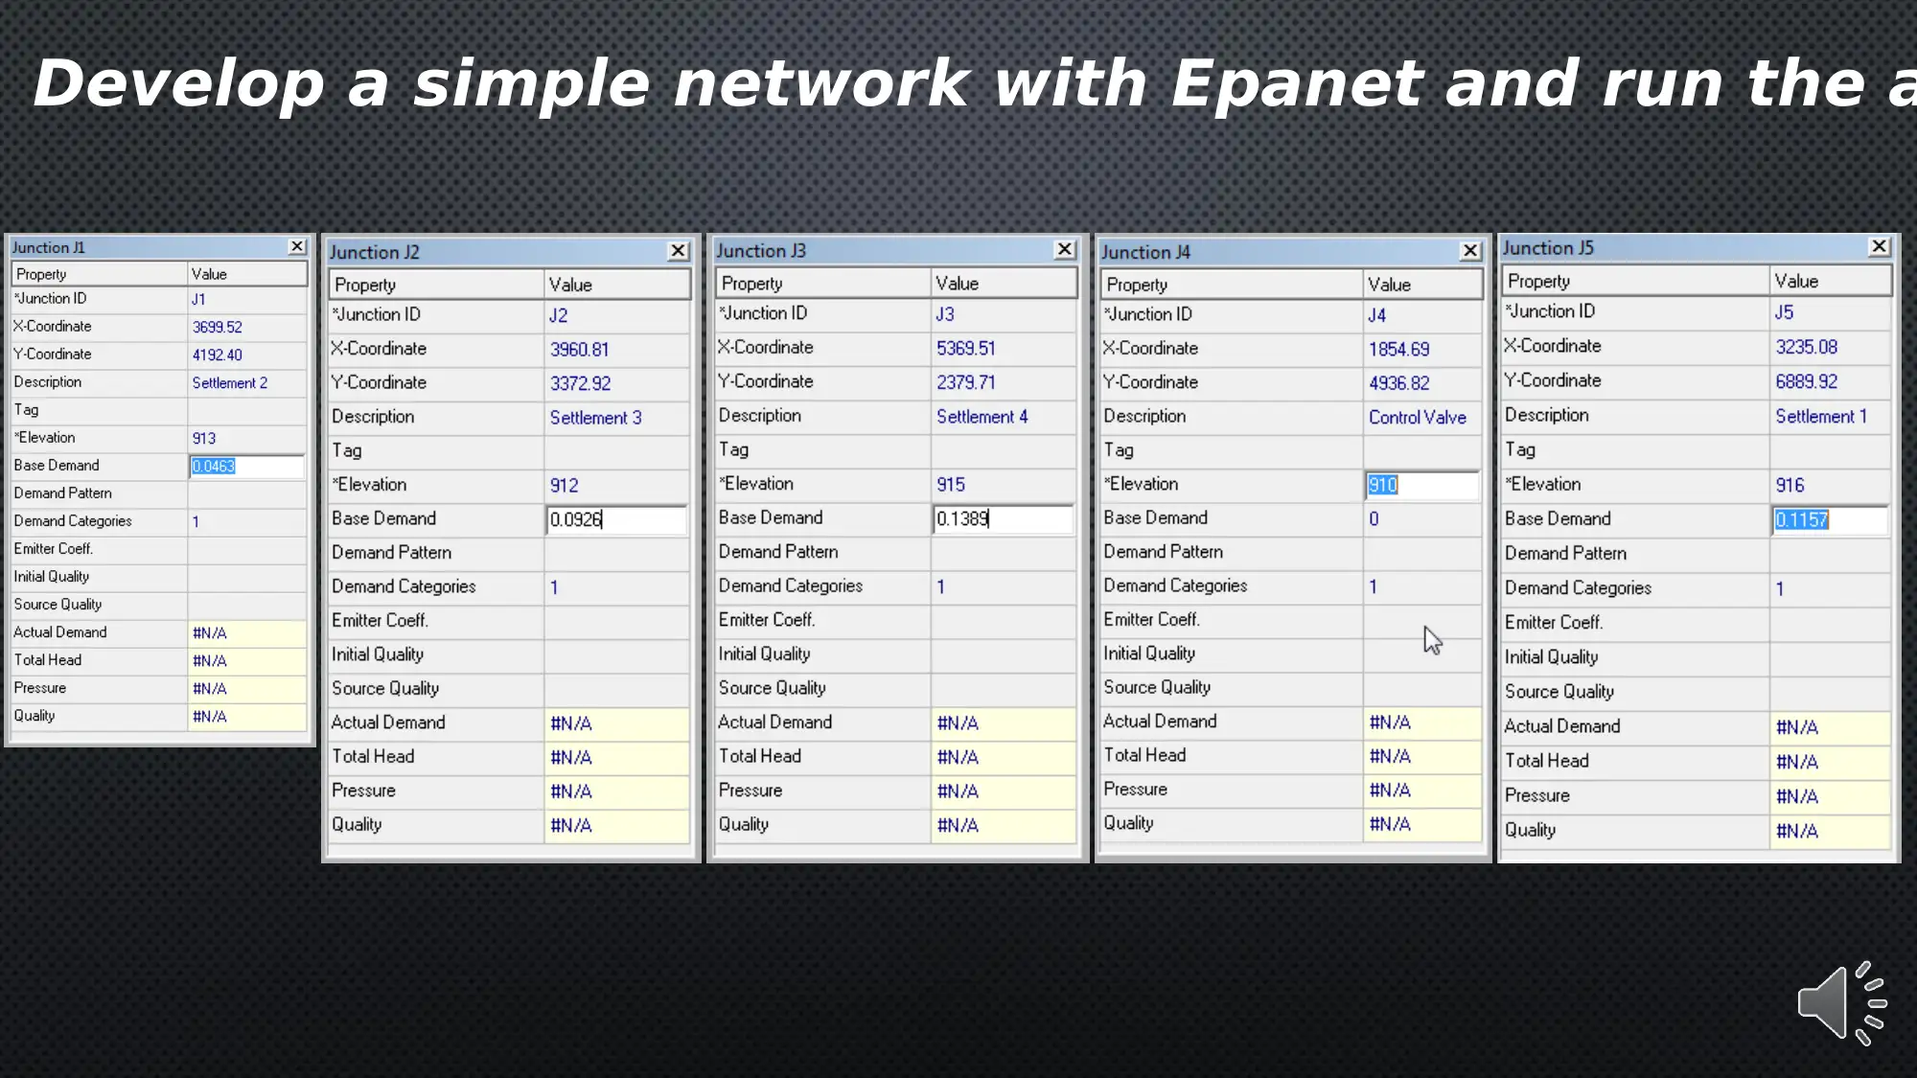Select J4 Y-Coordinate value 4936.82
This screenshot has width=1917, height=1078.
[x=1399, y=383]
